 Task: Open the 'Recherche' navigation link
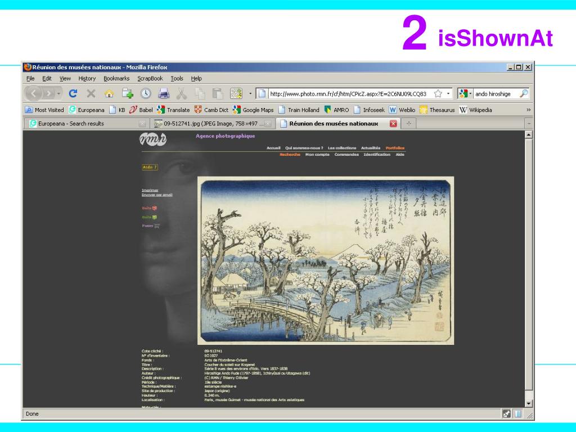click(290, 155)
